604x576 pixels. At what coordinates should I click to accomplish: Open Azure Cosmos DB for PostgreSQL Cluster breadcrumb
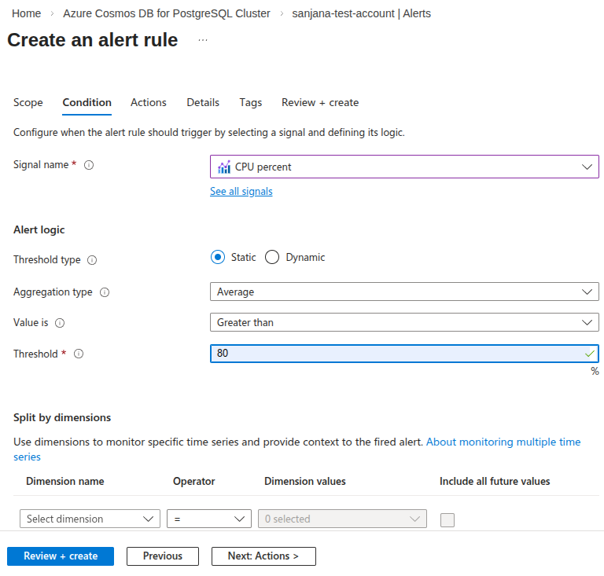pos(167,13)
